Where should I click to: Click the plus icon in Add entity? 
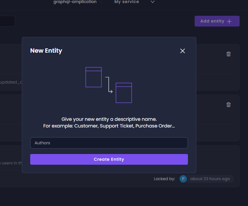coord(229,21)
